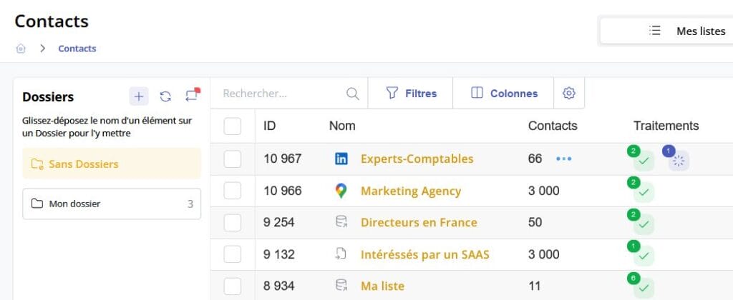This screenshot has width=733, height=300.
Task: Open the Filtres filter panel
Action: point(411,94)
